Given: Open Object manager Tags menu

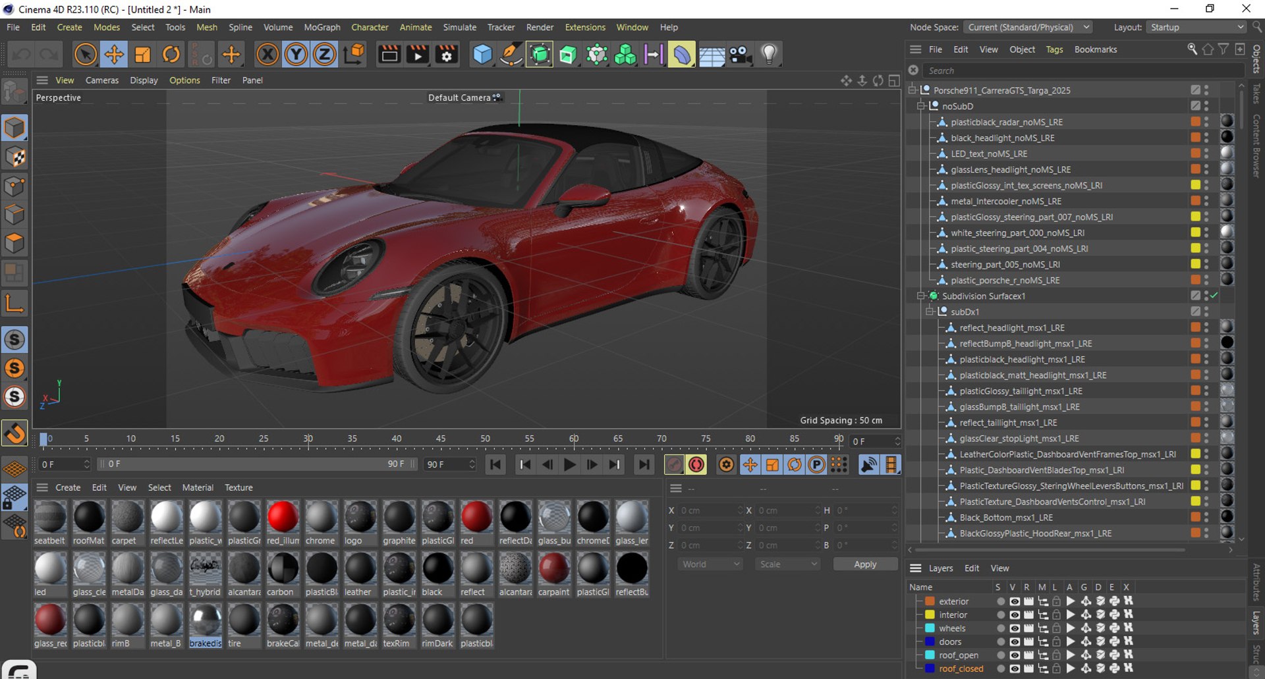Looking at the screenshot, I should (x=1054, y=49).
